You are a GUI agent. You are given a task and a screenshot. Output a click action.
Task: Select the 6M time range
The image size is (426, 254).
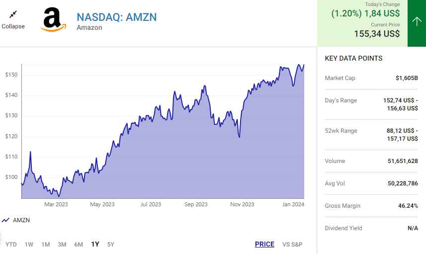[79, 244]
